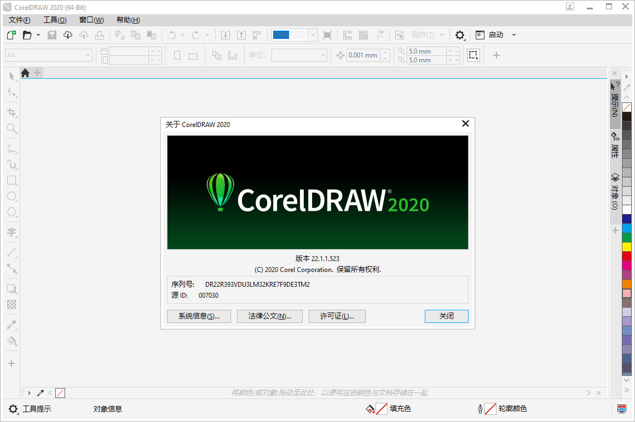Screen dimensions: 635x422
Task: Open the 属性 docker tab
Action: tap(615, 146)
